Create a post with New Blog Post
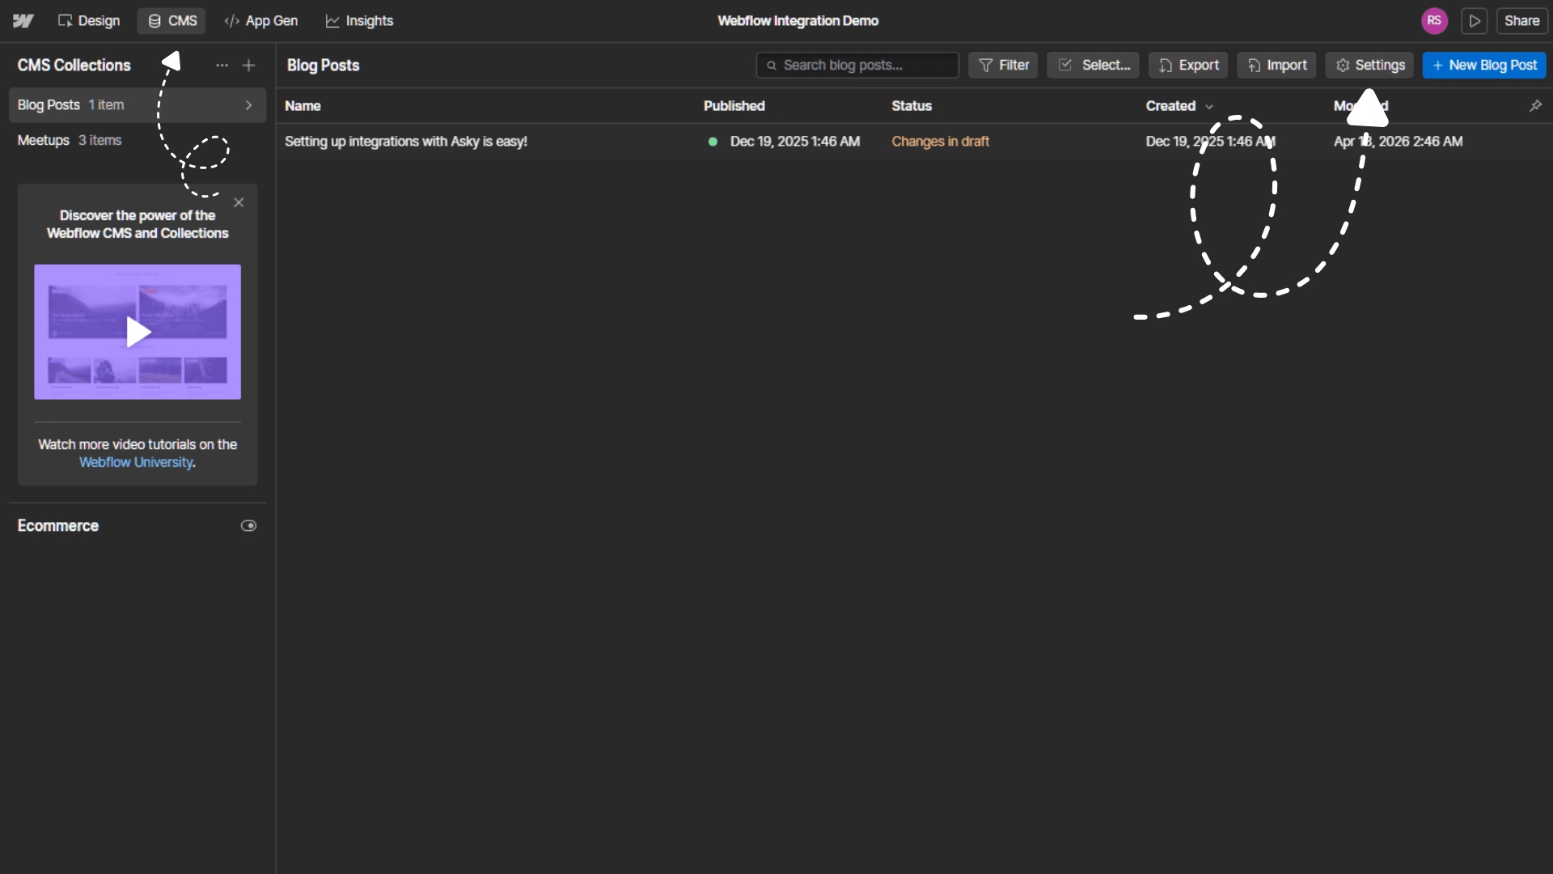The height and width of the screenshot is (874, 1553). 1485,65
